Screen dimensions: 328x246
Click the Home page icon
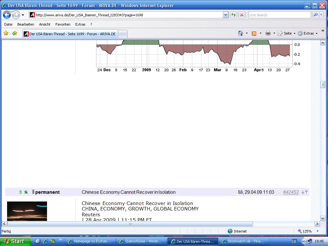241,33
